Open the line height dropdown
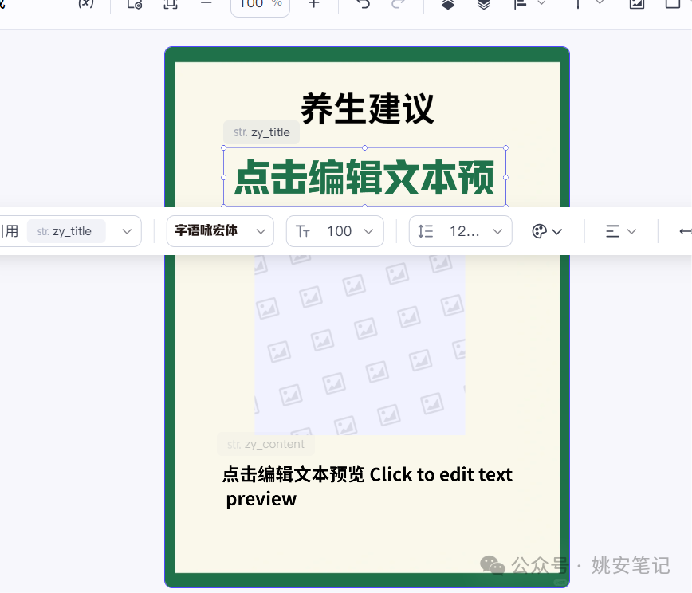 point(460,231)
